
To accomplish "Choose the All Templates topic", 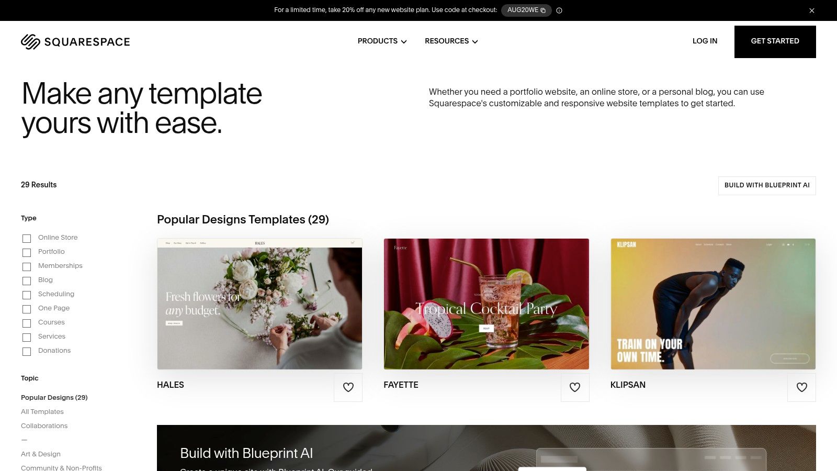I will (x=42, y=412).
